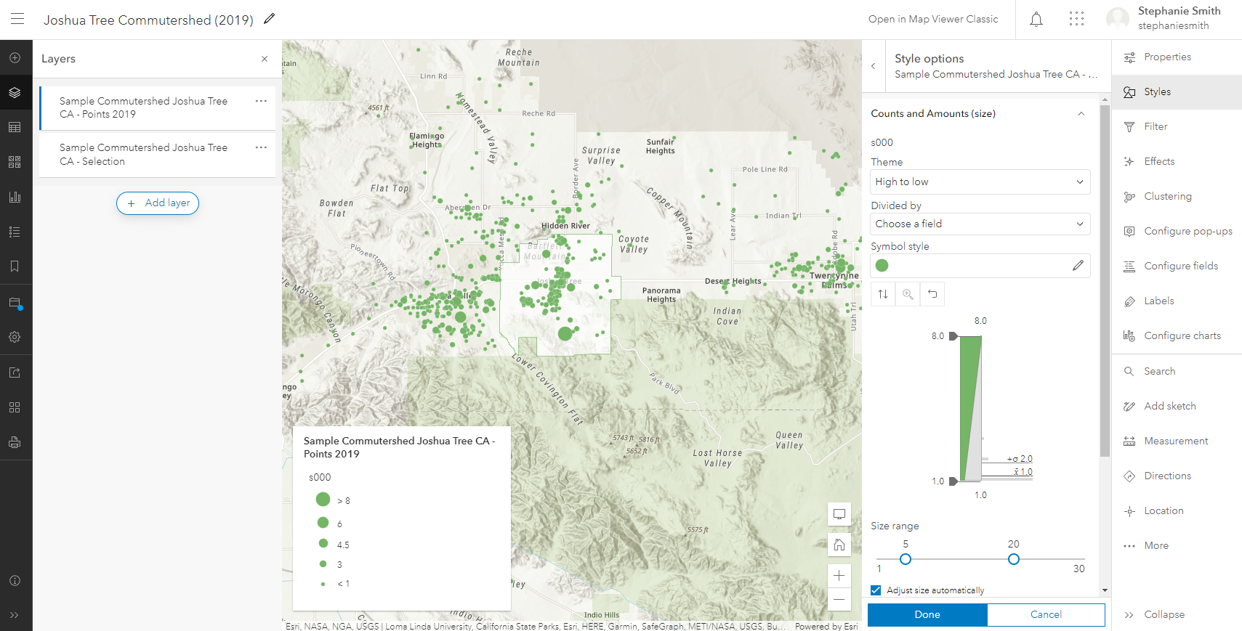The height and width of the screenshot is (631, 1242).
Task: Click the pencil icon to edit map title
Action: point(270,19)
